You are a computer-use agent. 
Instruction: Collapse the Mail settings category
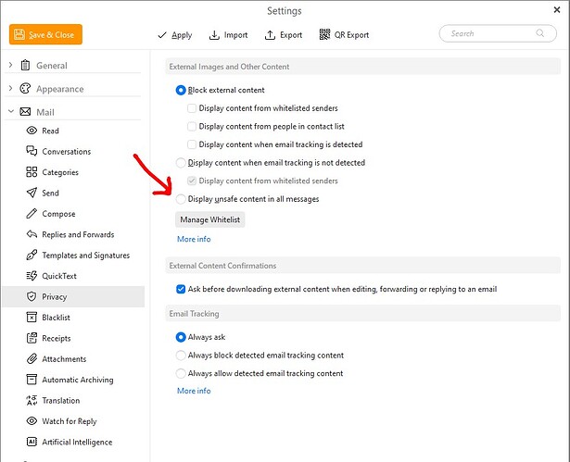pyautogui.click(x=11, y=112)
